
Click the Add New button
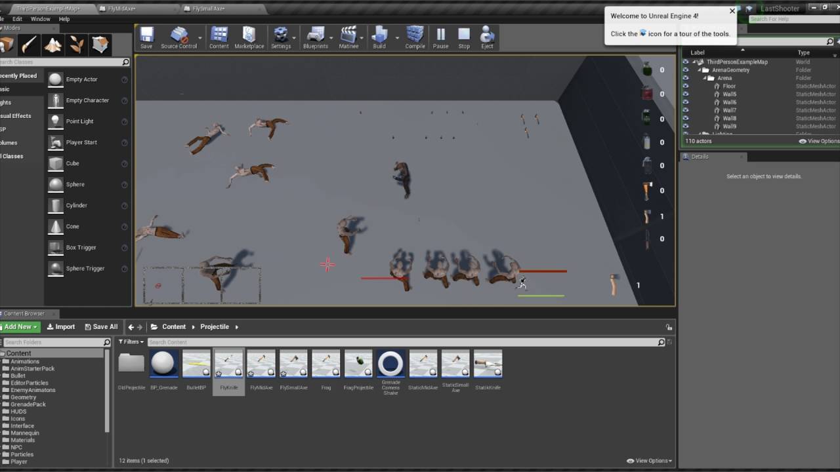coord(20,326)
